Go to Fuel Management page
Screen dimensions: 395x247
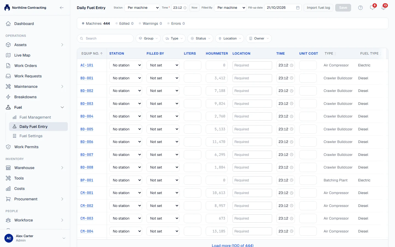point(35,117)
